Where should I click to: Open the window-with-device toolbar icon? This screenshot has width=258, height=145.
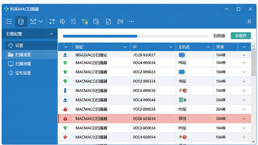pyautogui.click(x=96, y=22)
